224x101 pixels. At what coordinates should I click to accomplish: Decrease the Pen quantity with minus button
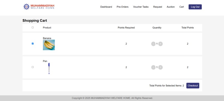[153, 67]
